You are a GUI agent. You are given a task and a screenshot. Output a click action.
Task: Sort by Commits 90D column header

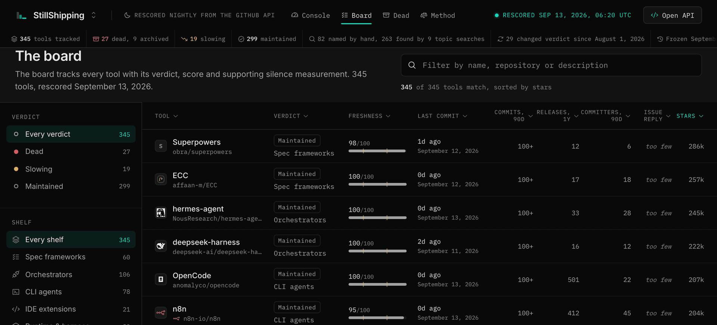[513, 116]
